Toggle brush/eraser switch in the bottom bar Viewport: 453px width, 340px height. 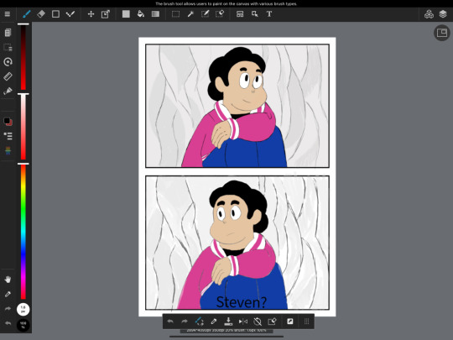[200, 322]
